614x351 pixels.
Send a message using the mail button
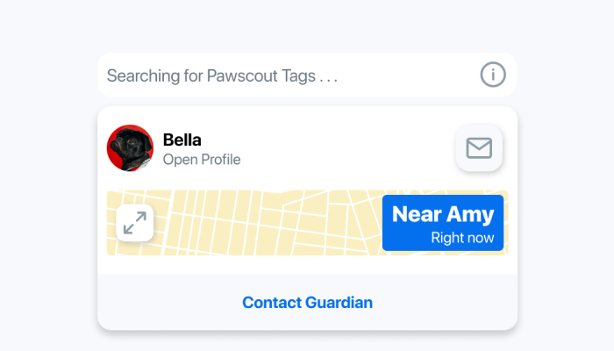479,148
